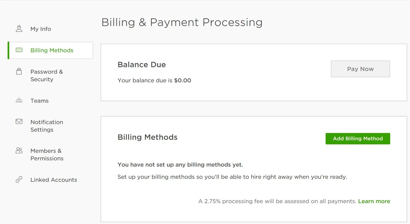The width and height of the screenshot is (410, 224).
Task: Click the Pay Now button
Action: pos(360,69)
